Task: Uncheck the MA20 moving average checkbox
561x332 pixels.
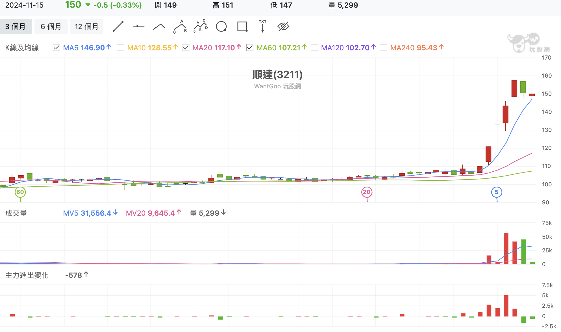Action: 186,48
